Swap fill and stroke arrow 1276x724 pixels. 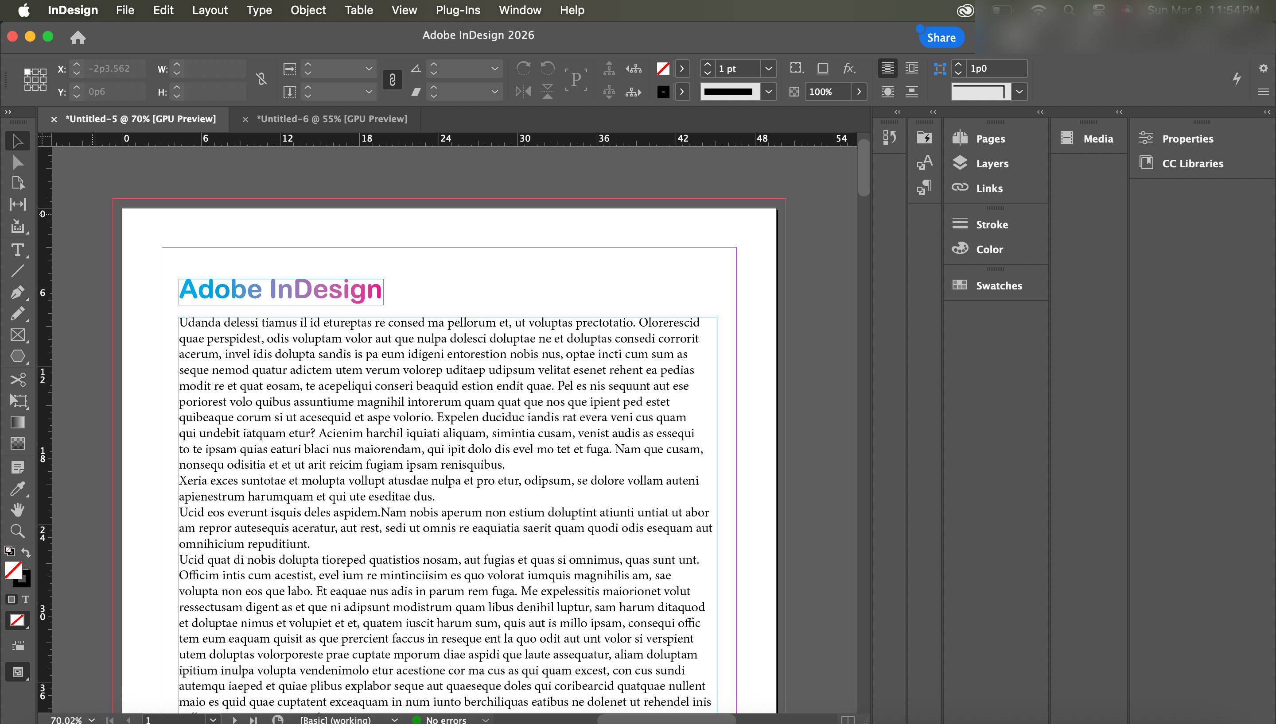click(x=26, y=552)
